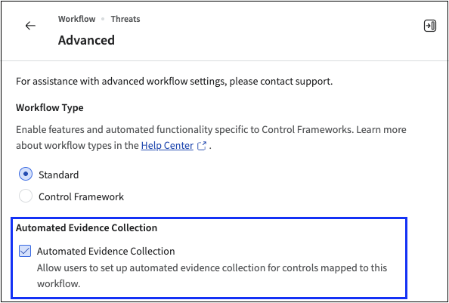Click the 'Enable features and automated functionality' paragraph

[211, 138]
